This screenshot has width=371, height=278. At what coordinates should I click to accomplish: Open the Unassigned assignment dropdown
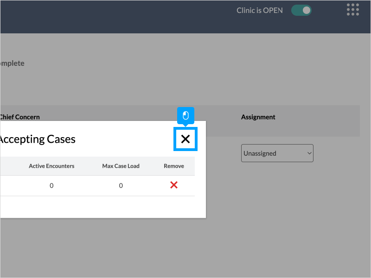(277, 153)
